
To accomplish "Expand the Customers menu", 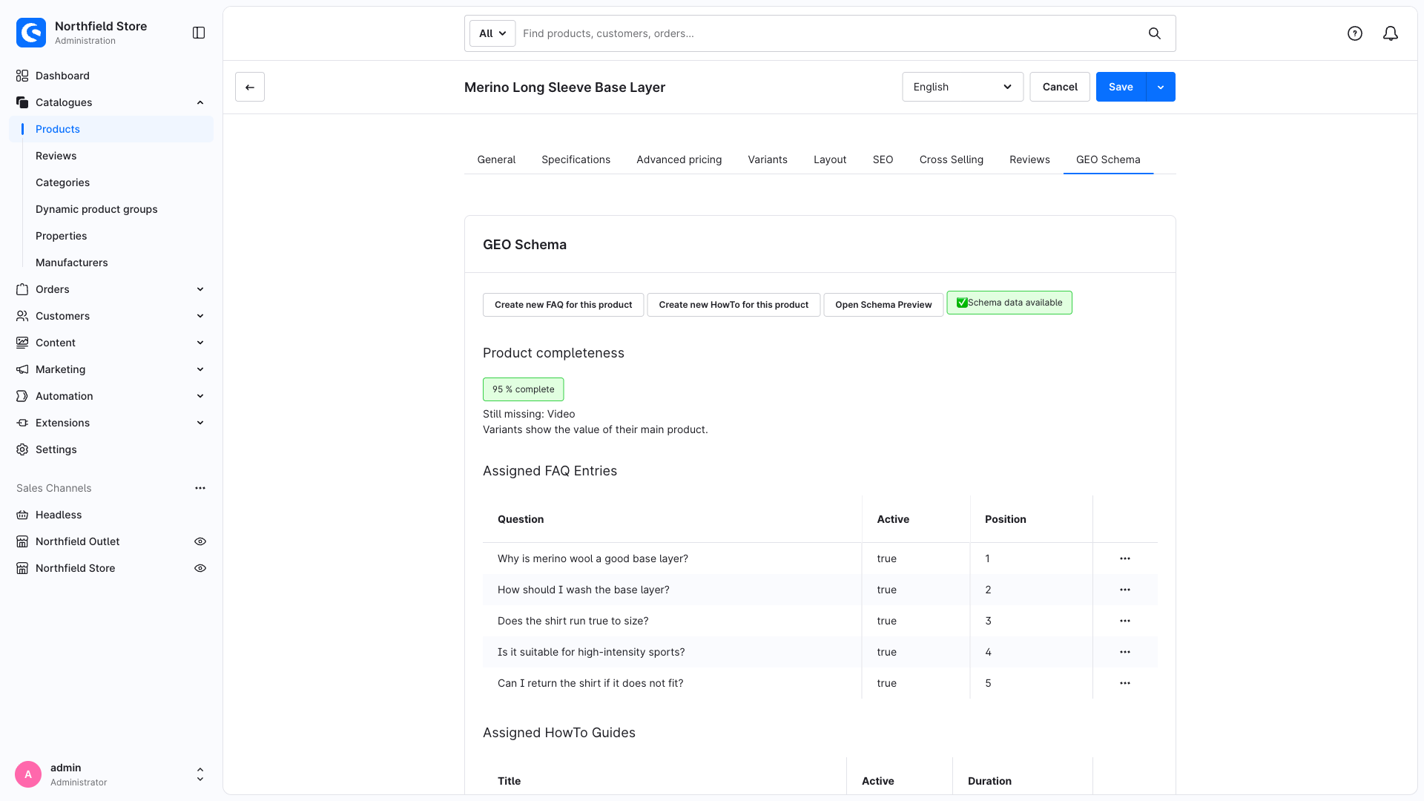I will click(x=200, y=316).
